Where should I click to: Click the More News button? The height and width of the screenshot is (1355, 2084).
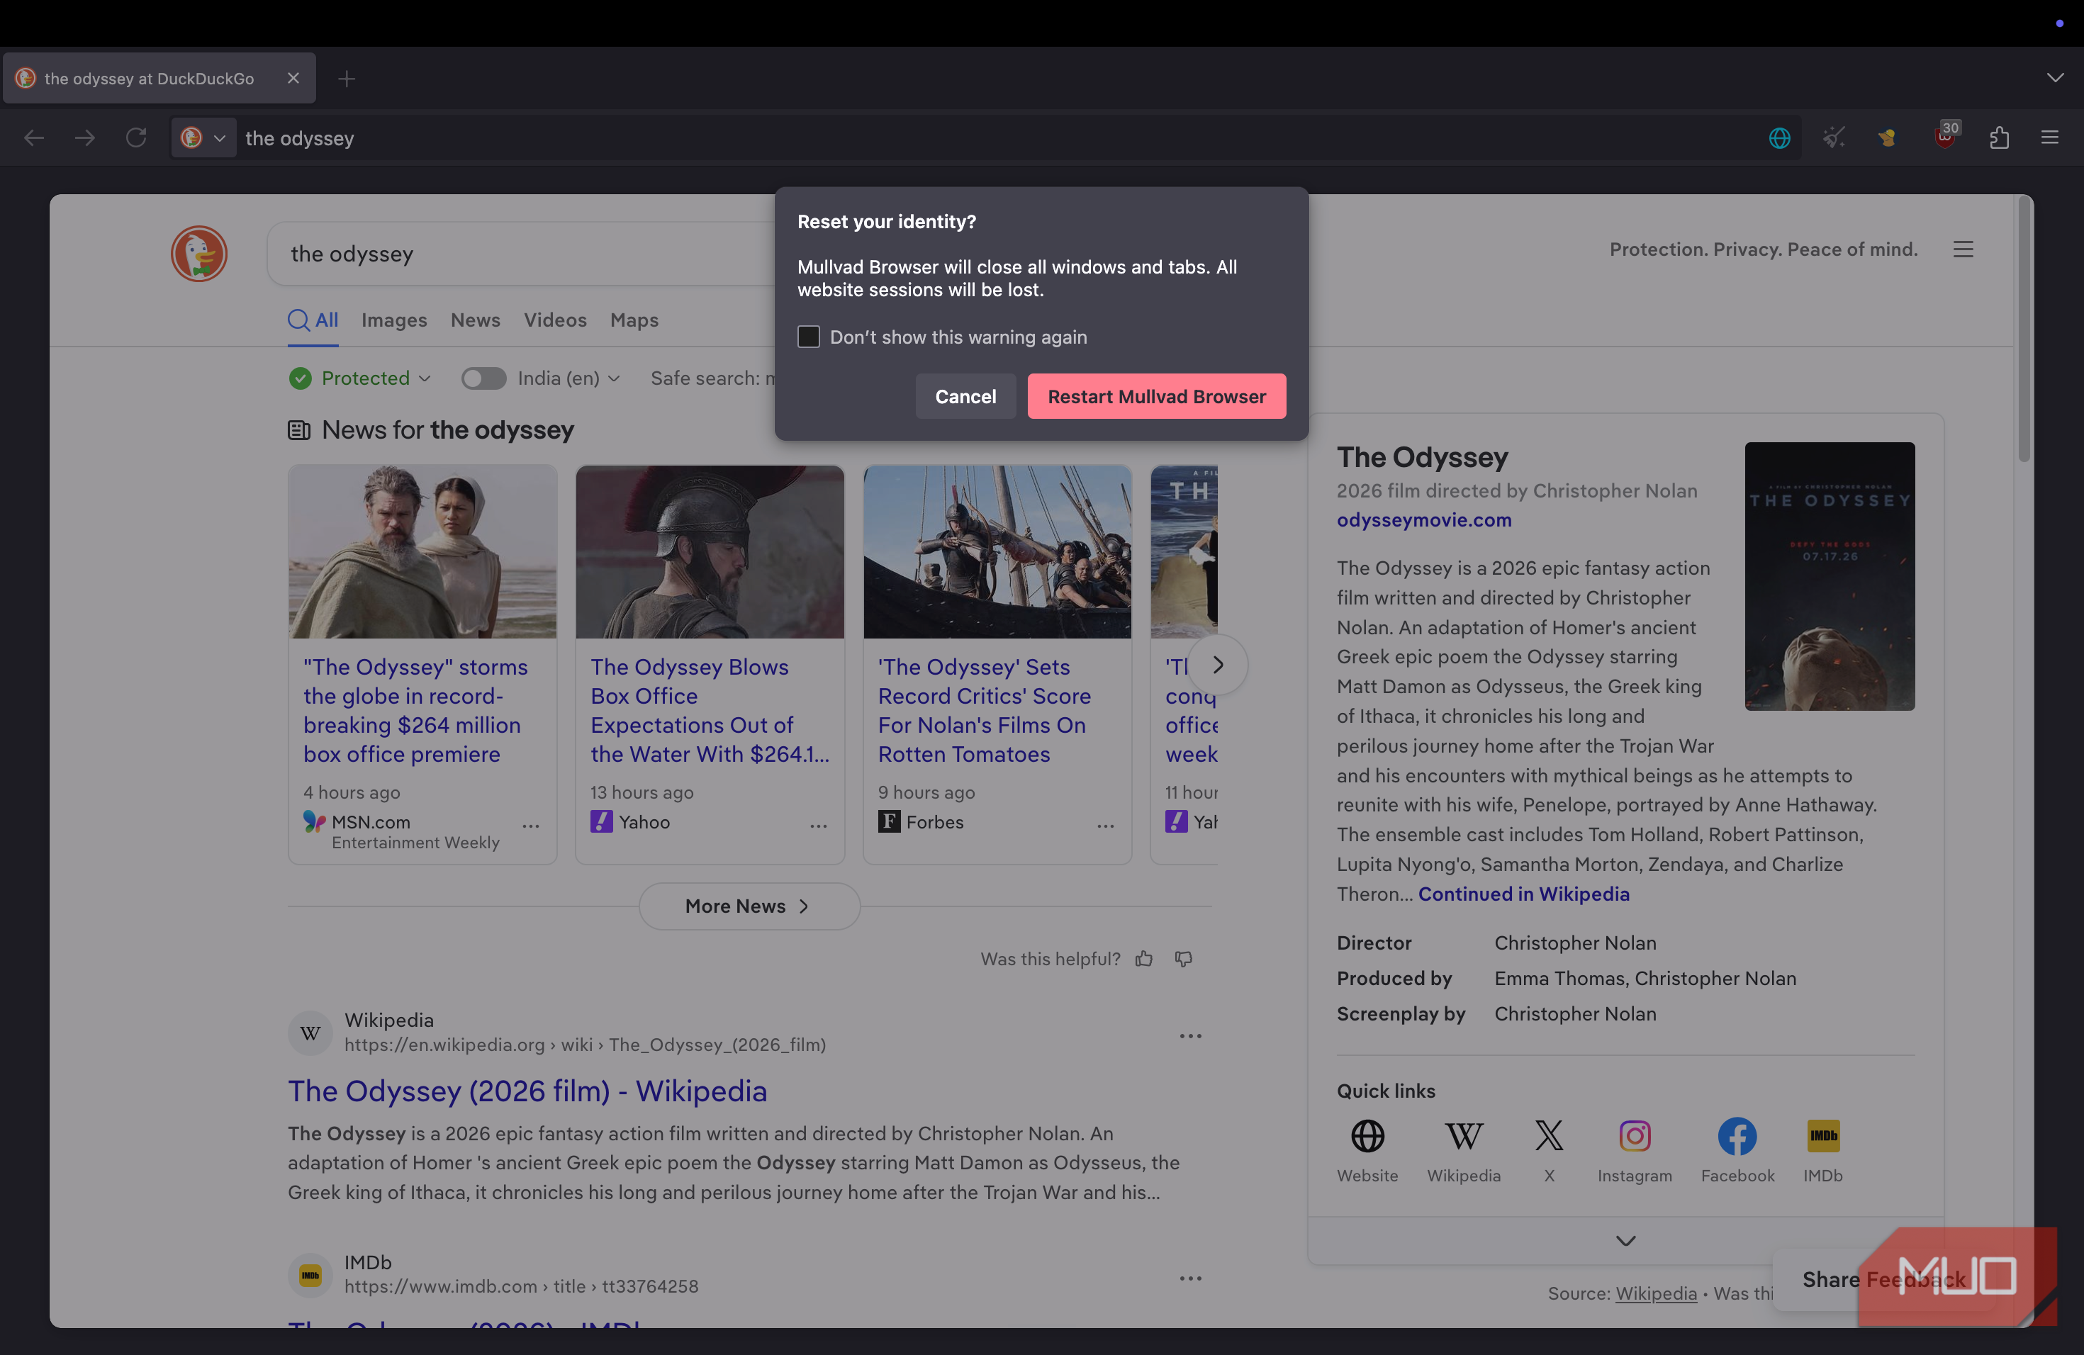click(x=749, y=907)
